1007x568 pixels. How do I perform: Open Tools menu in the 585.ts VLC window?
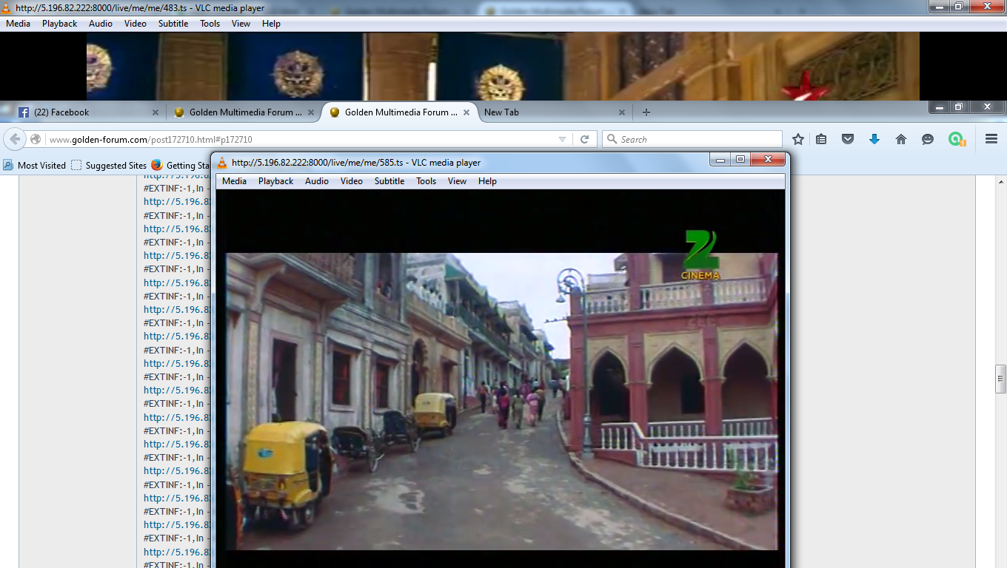426,181
